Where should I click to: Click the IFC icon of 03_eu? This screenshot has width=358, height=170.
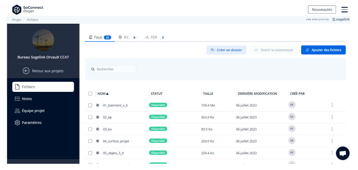click(98, 129)
